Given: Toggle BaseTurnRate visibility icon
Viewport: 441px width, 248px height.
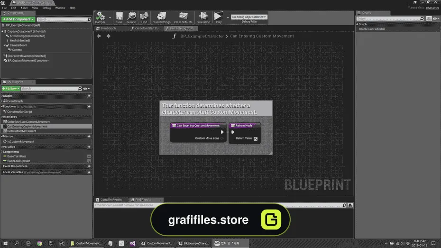Looking at the screenshot, I should pos(89,156).
